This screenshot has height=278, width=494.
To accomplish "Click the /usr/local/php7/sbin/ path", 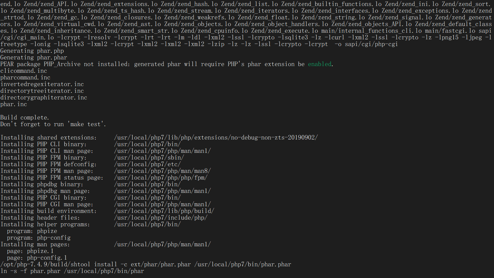I will click(149, 158).
